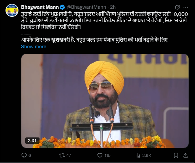
Task: Click the 47 reposts count
Action: (x=69, y=156)
